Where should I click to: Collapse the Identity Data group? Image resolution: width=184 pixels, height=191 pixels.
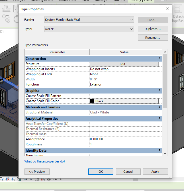[x=160, y=151]
